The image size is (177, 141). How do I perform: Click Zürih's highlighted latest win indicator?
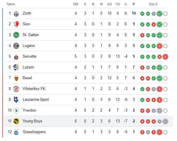tap(160, 14)
